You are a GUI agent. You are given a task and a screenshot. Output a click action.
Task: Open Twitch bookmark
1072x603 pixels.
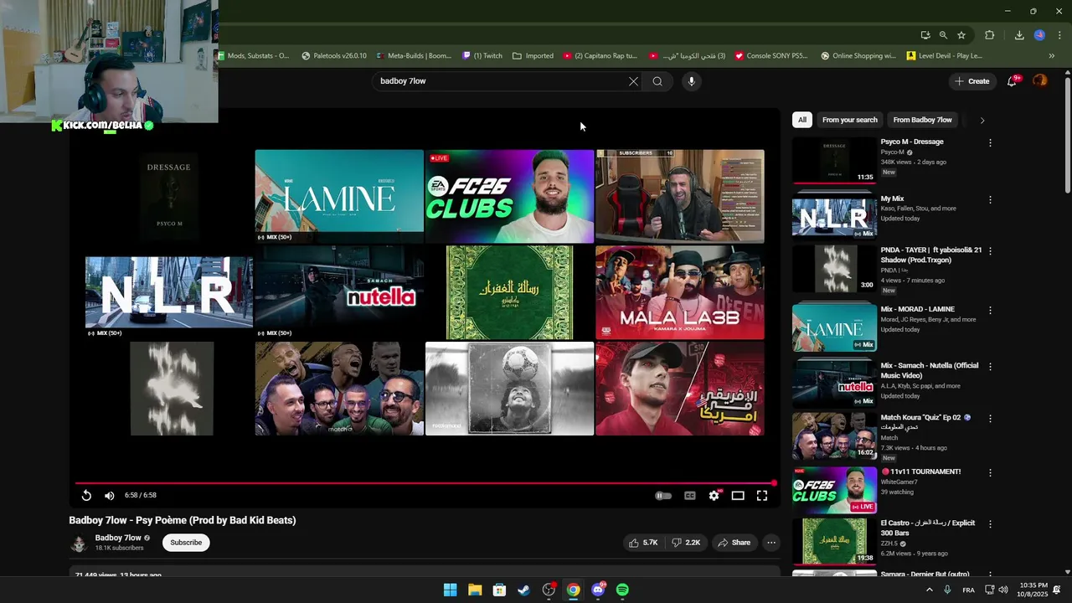click(x=482, y=56)
